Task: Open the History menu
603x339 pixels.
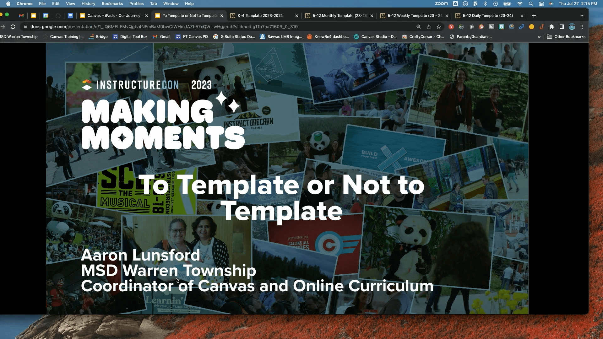Action: pos(88,3)
